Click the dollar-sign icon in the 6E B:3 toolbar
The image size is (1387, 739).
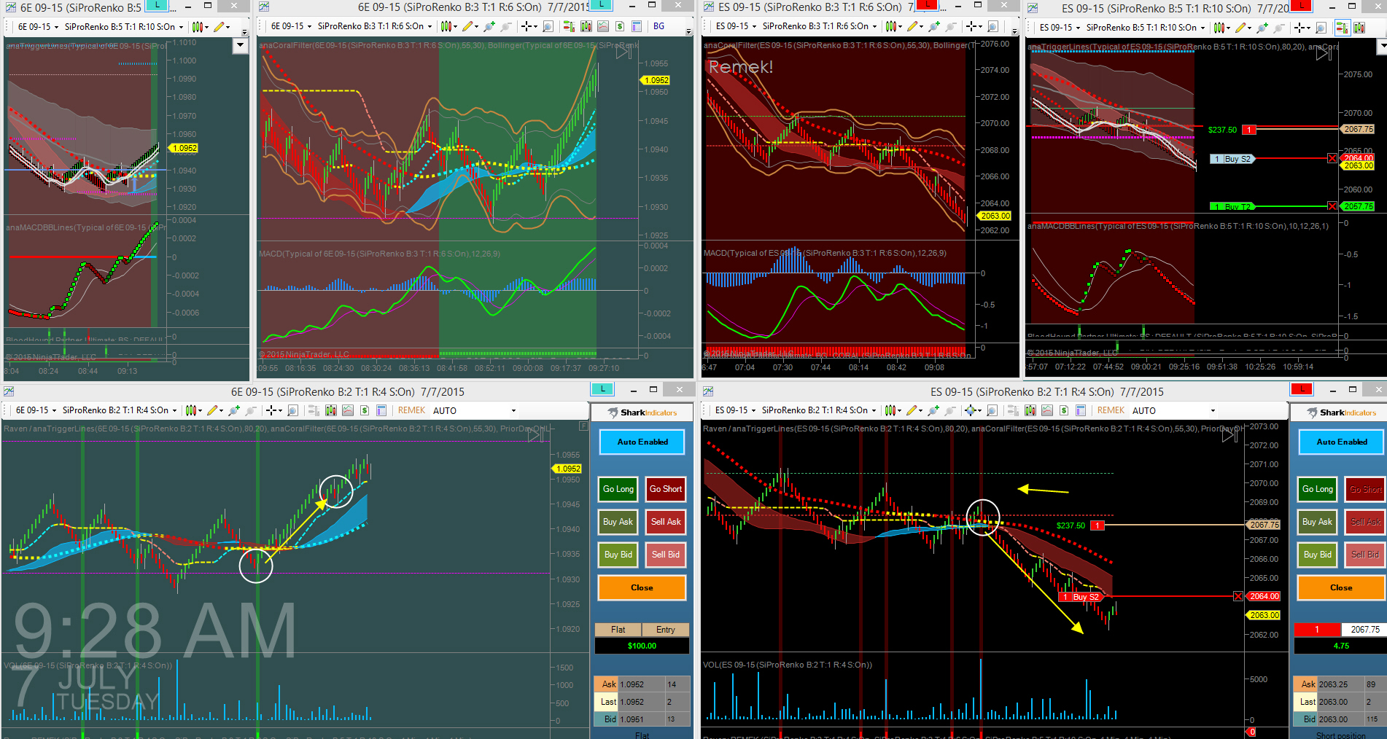(620, 26)
